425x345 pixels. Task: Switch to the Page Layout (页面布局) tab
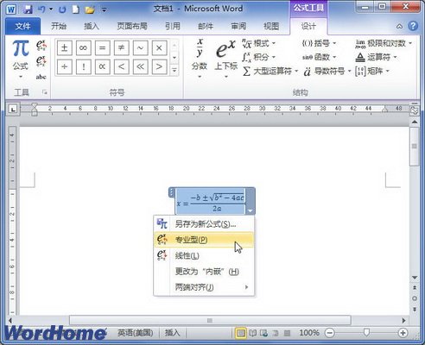[132, 27]
